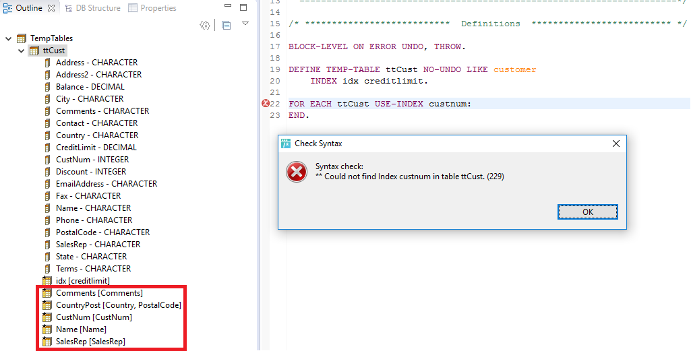
Task: Click index icon beside SalesRep [SalesRep]
Action: (47, 342)
